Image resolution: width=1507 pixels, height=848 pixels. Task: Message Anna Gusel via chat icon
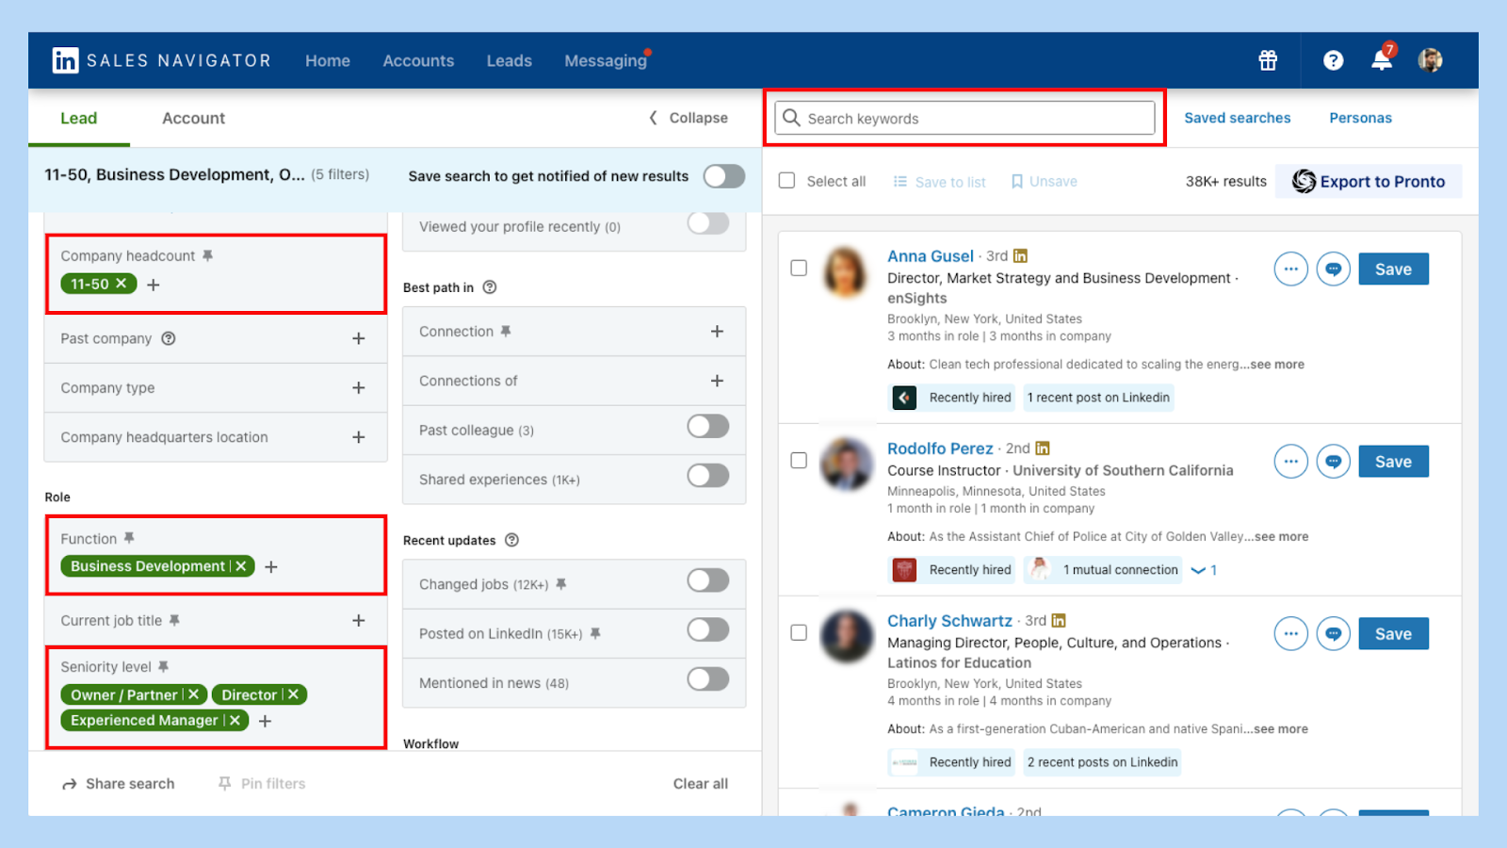tap(1333, 269)
